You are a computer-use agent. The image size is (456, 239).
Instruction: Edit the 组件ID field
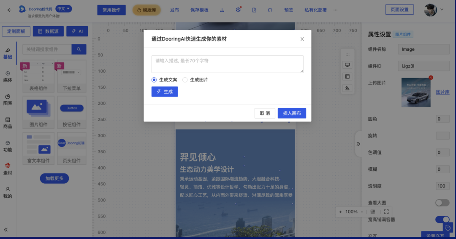[424, 66]
